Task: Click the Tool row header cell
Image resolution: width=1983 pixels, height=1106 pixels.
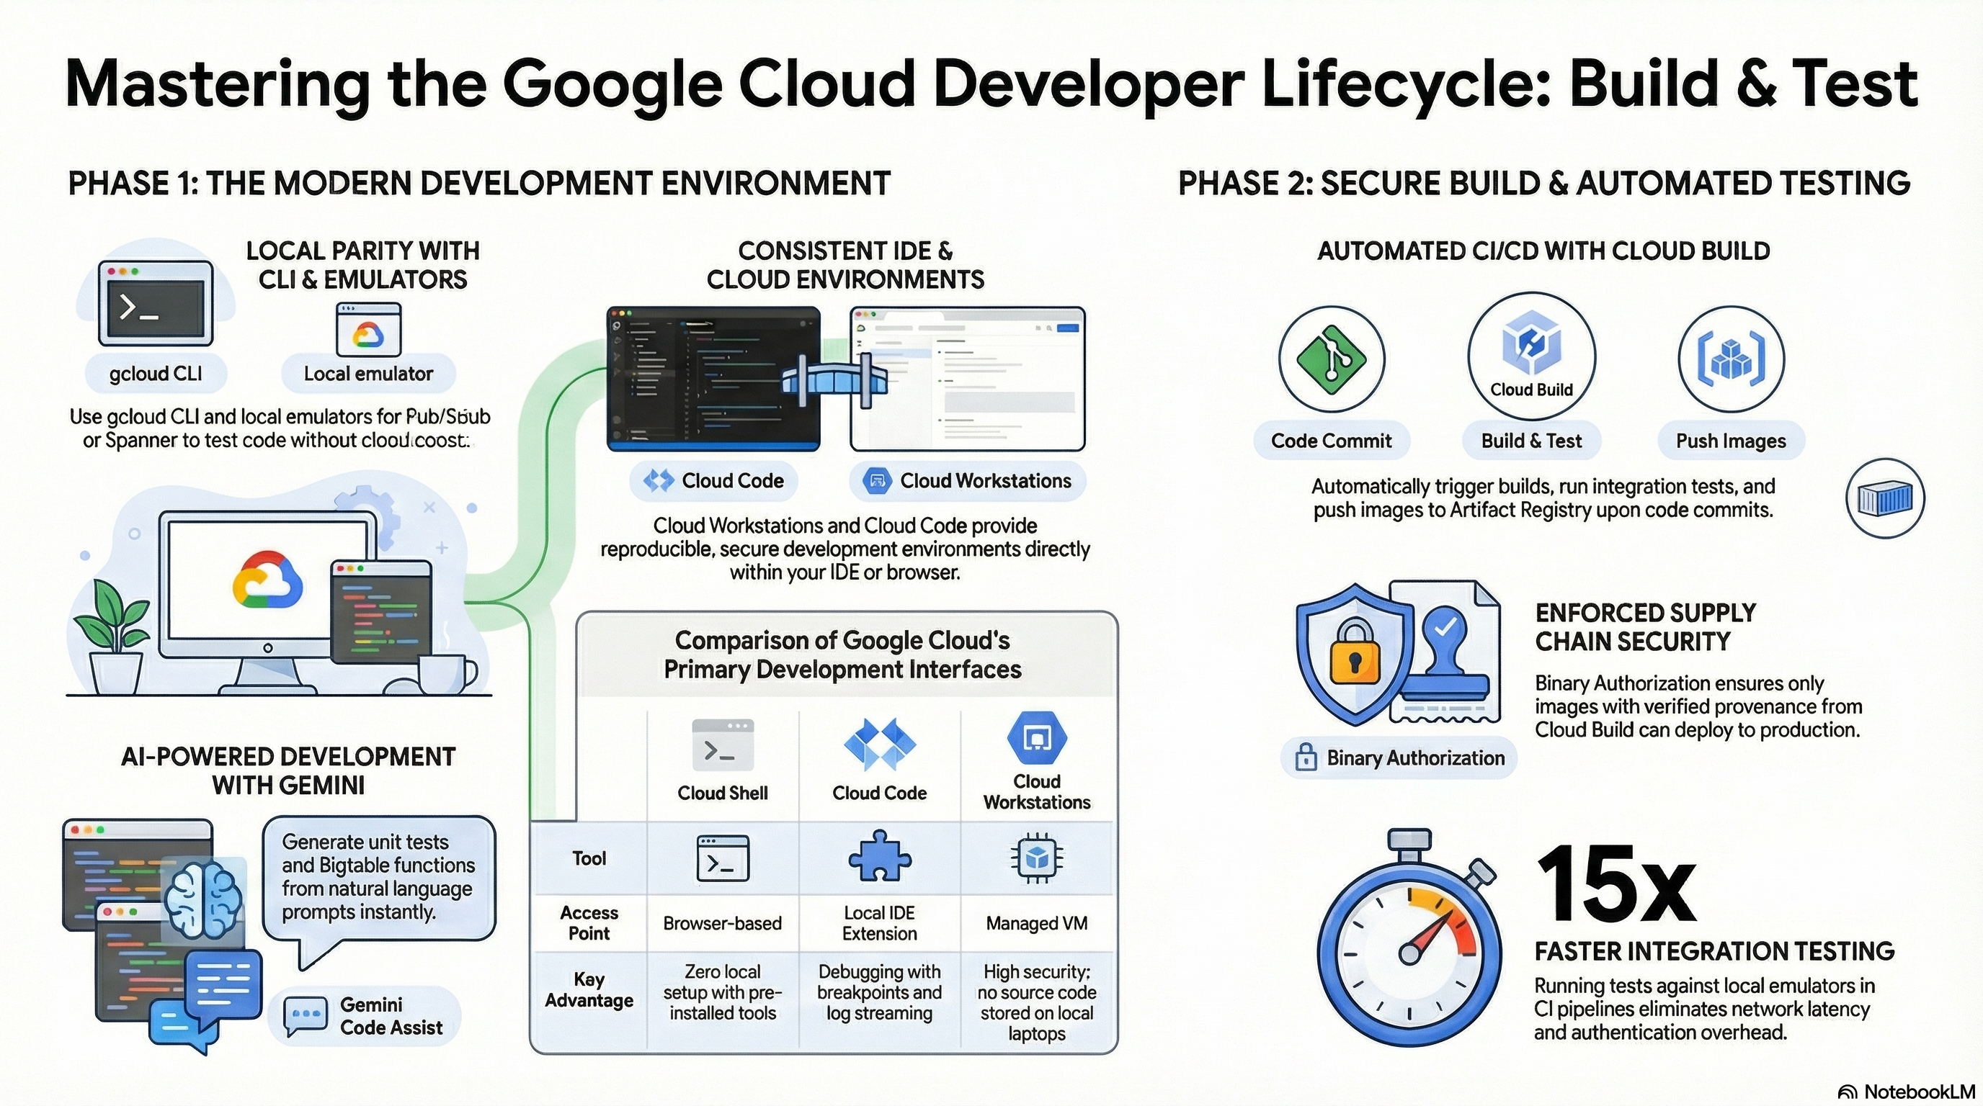Action: (589, 858)
